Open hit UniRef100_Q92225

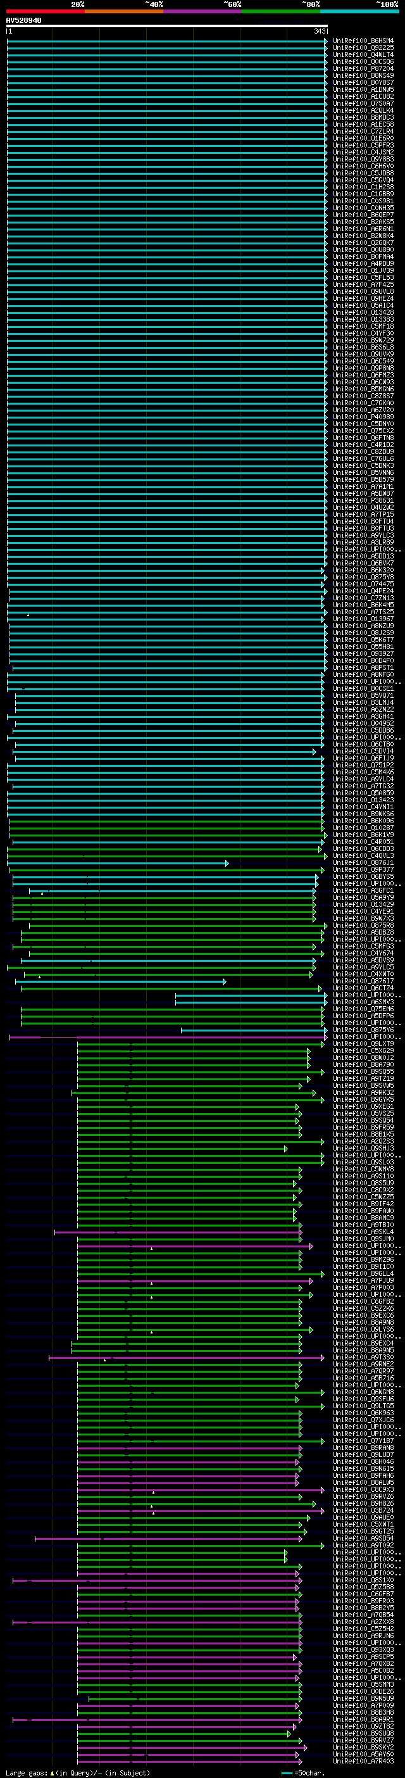point(363,47)
